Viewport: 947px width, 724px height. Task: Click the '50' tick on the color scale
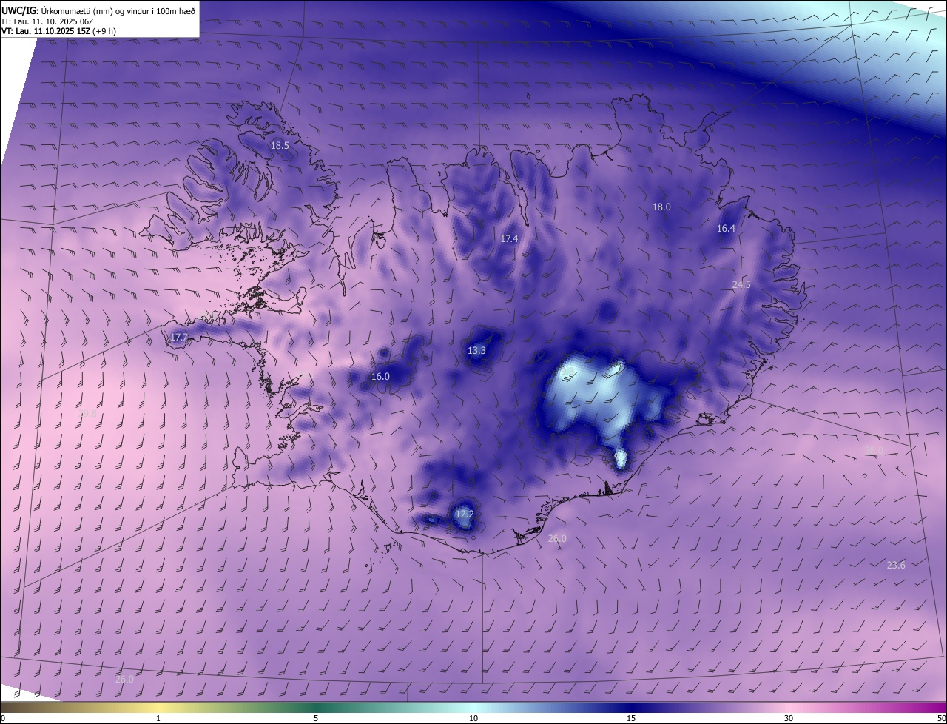click(941, 718)
